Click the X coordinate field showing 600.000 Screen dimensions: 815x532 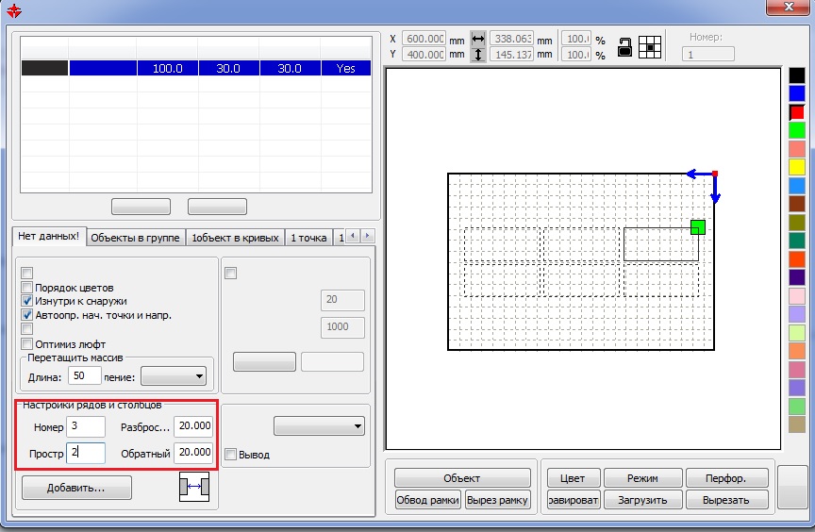coord(424,39)
